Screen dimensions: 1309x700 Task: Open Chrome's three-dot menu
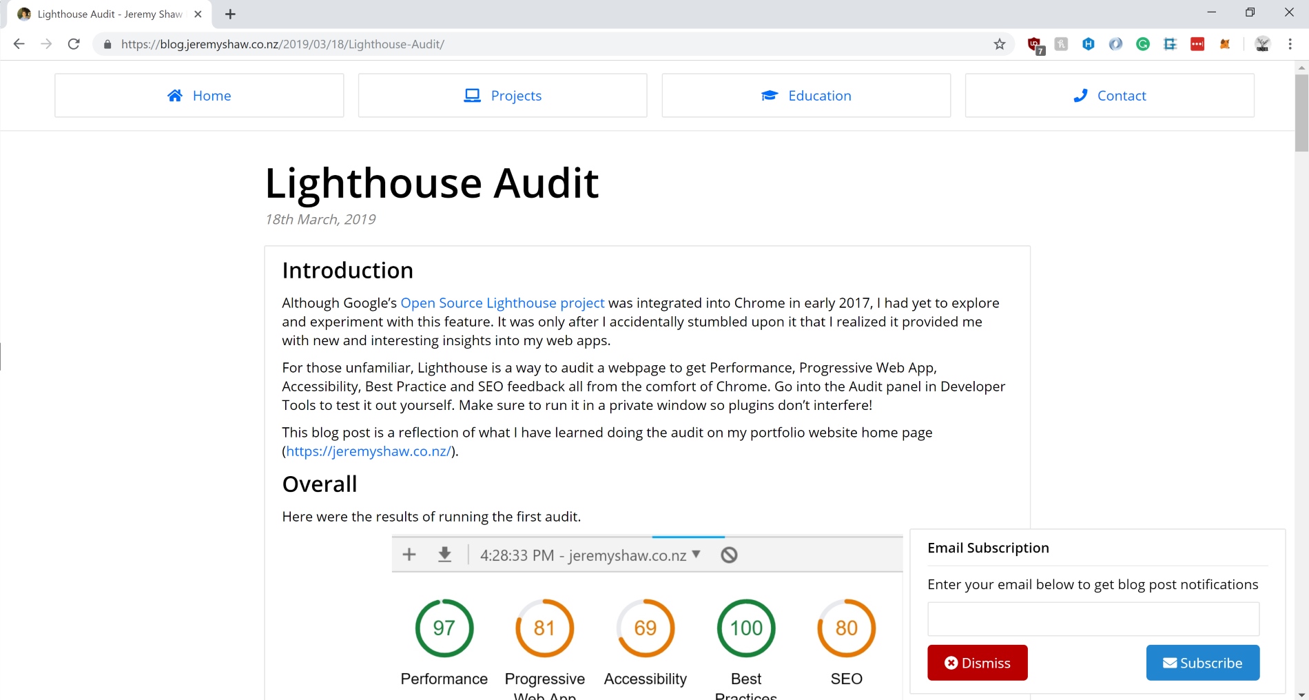point(1290,44)
